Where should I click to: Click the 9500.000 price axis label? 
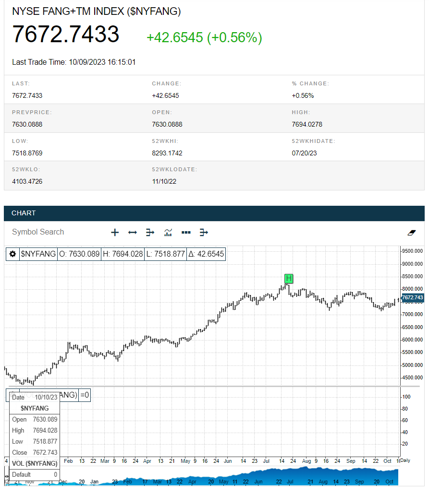tap(412, 251)
